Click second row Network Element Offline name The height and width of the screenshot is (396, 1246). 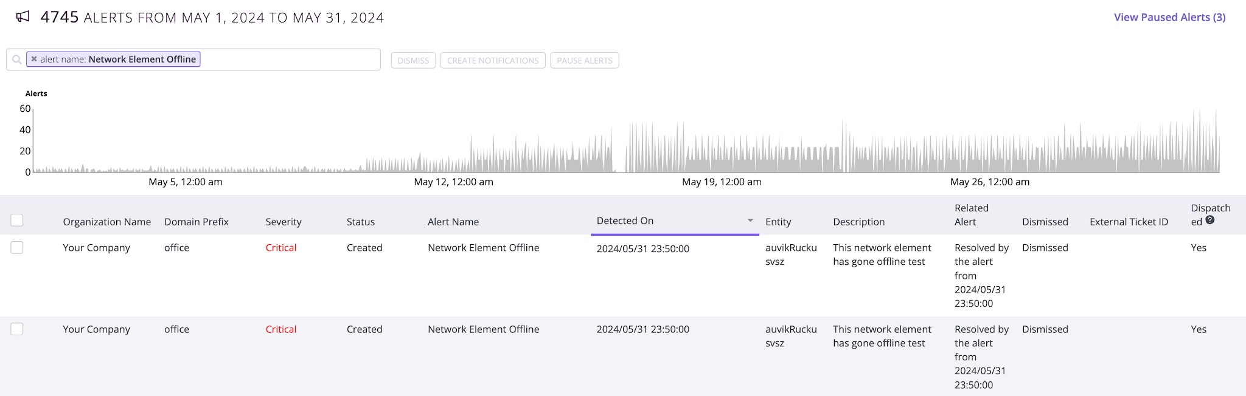pyautogui.click(x=483, y=329)
